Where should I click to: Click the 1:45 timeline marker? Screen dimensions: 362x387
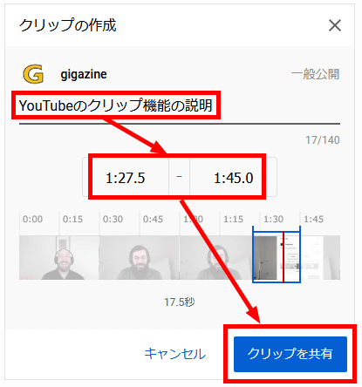click(x=313, y=219)
